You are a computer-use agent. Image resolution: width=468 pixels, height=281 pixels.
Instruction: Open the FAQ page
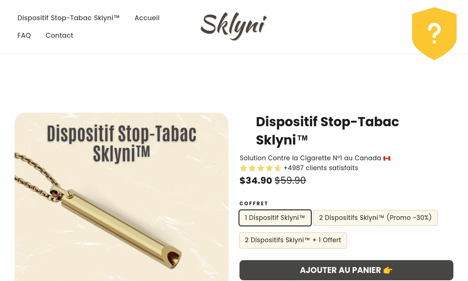[24, 35]
